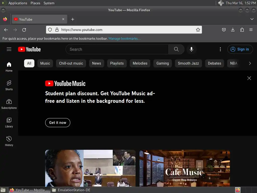Click the show desktop icon in taskbar
Viewport: 257px width, 193px height.
click(x=3, y=190)
